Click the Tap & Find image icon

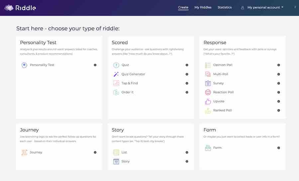click(x=116, y=83)
